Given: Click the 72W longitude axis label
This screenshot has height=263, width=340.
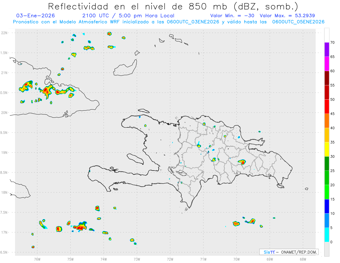Looking at the screenshot, I should [x=170, y=259].
